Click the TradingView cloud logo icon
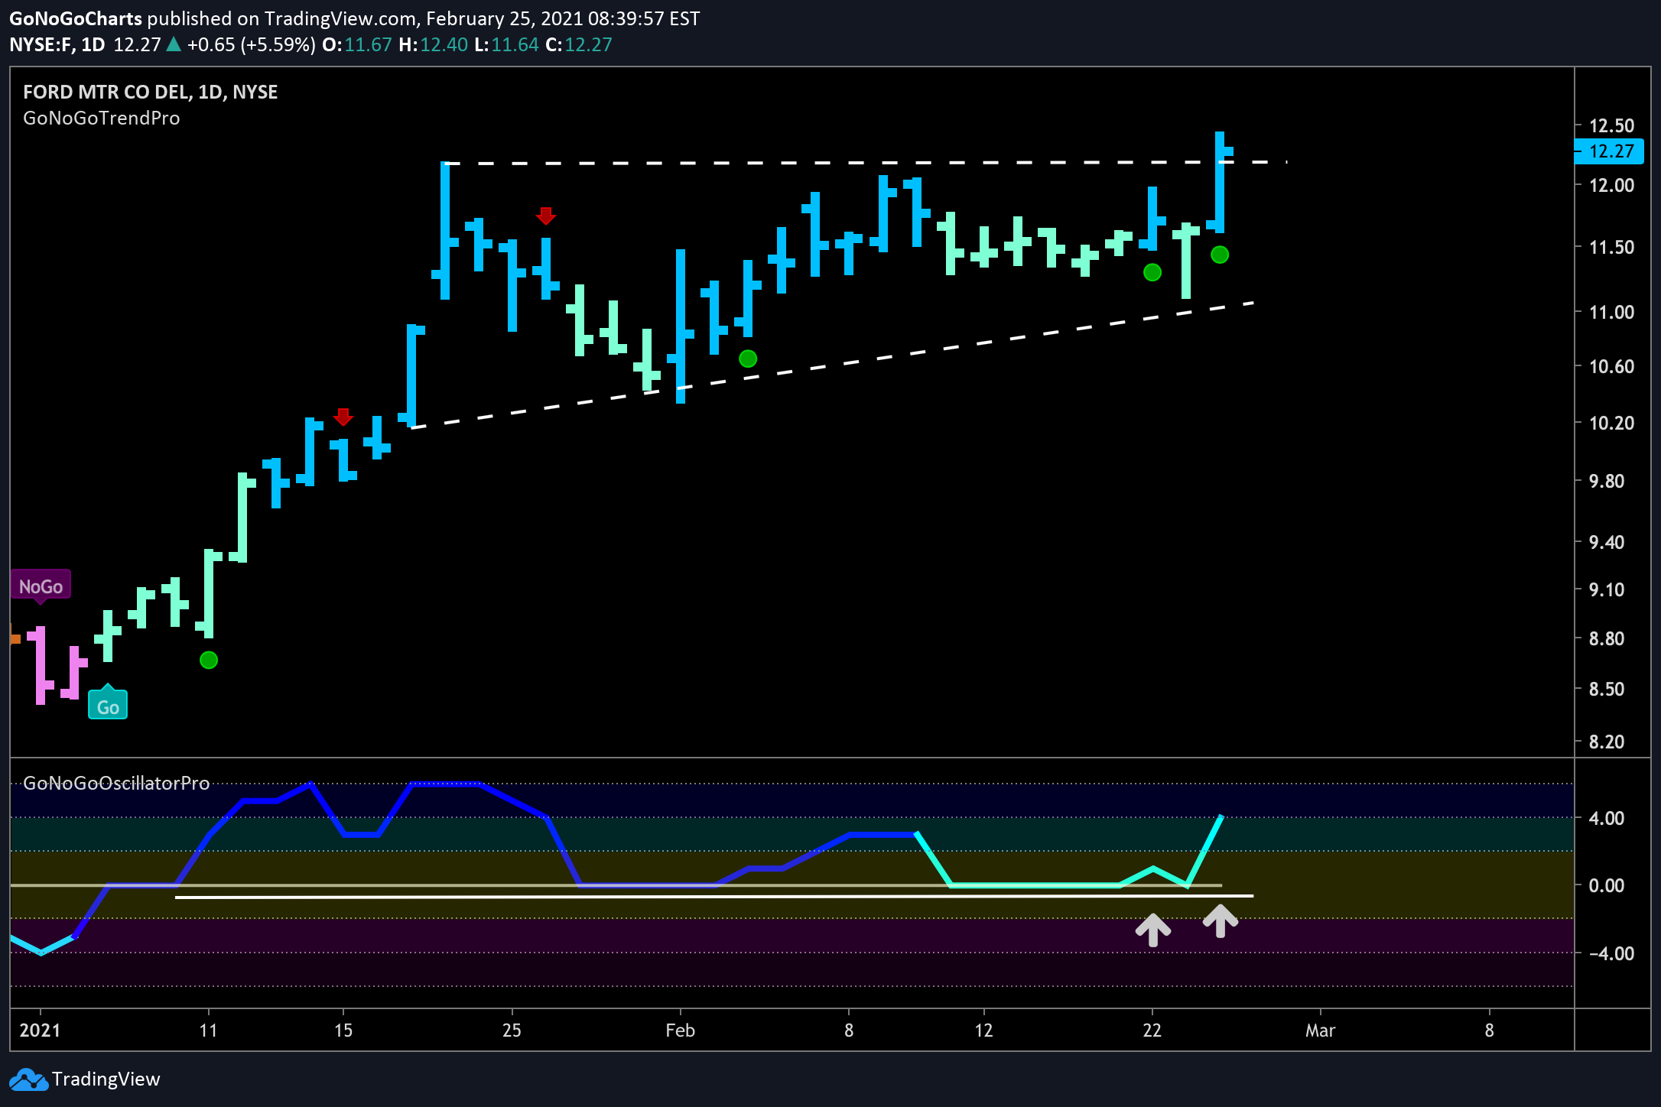Image resolution: width=1661 pixels, height=1107 pixels. 28,1079
